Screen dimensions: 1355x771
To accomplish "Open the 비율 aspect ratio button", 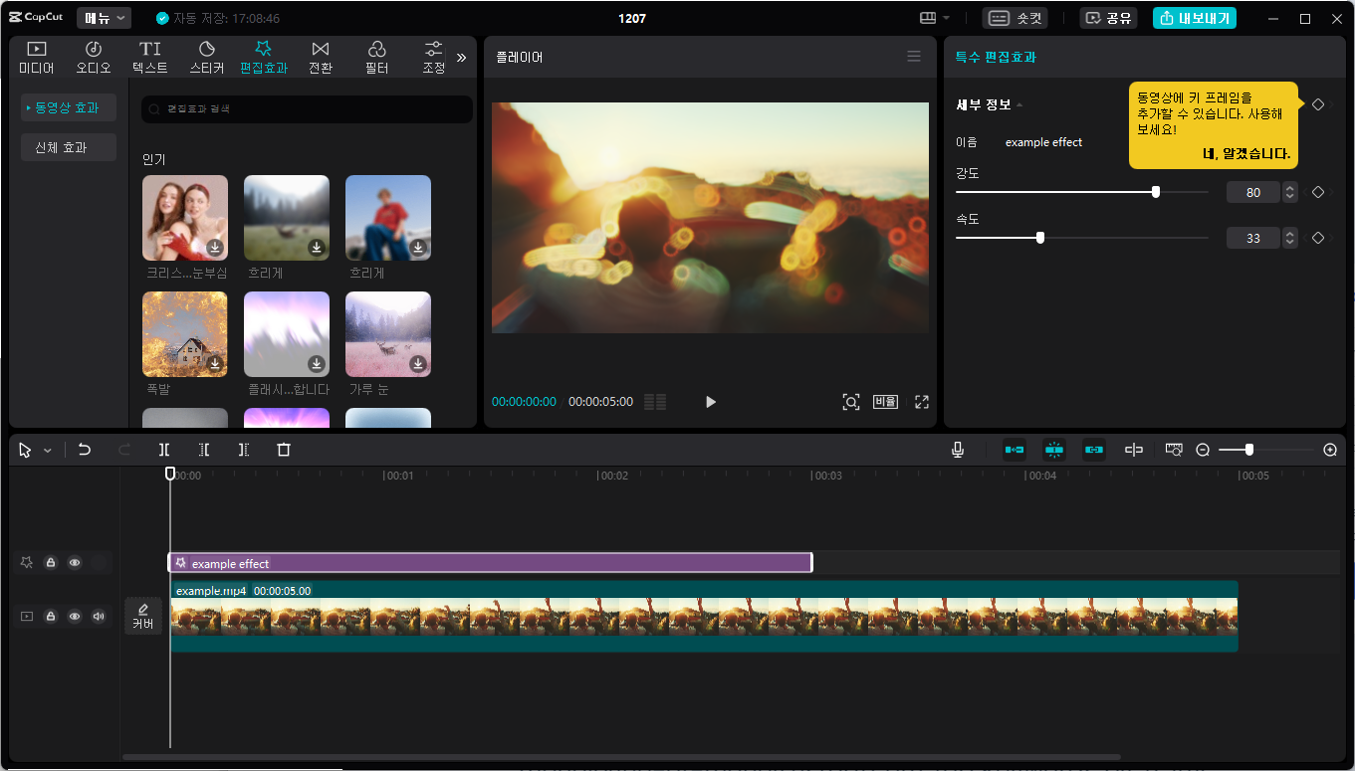I will [x=885, y=402].
